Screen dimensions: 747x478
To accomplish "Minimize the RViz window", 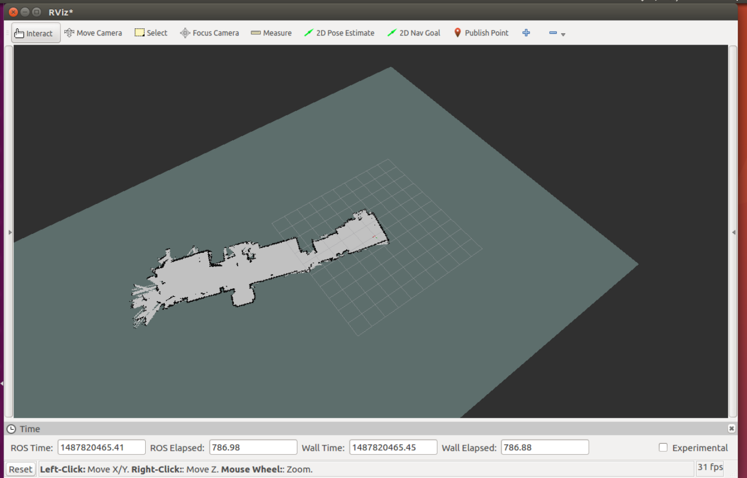I will [x=25, y=12].
